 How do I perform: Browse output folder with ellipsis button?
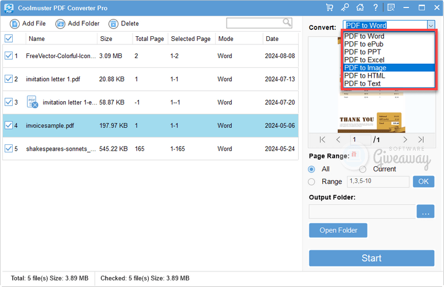point(426,211)
